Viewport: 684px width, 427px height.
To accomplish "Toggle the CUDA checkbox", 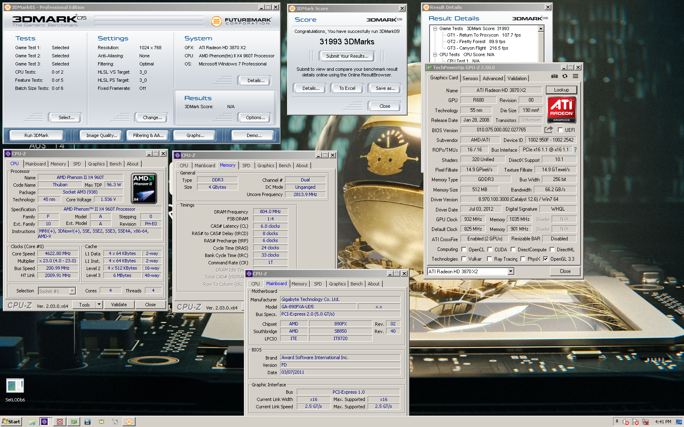I will tap(490, 249).
